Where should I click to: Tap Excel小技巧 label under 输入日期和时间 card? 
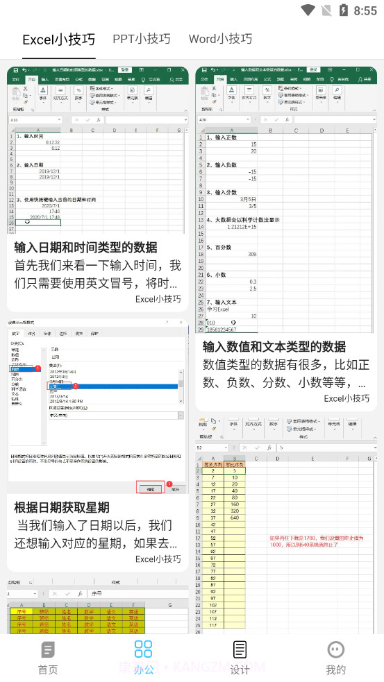[158, 299]
